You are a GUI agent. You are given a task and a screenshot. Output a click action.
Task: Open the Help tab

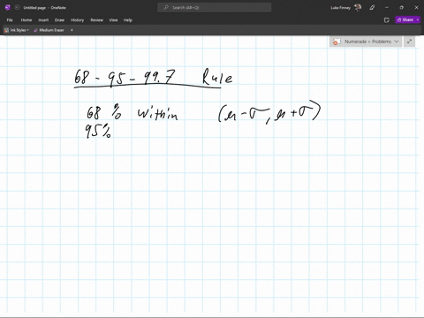pos(128,20)
